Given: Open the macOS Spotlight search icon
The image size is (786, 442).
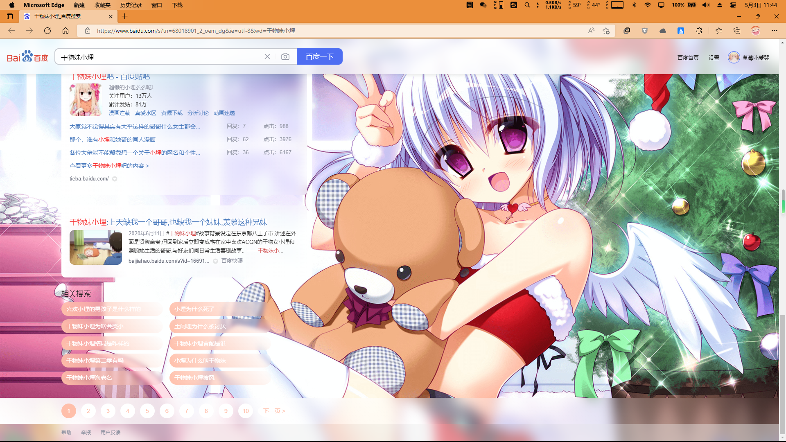Looking at the screenshot, I should (x=527, y=5).
